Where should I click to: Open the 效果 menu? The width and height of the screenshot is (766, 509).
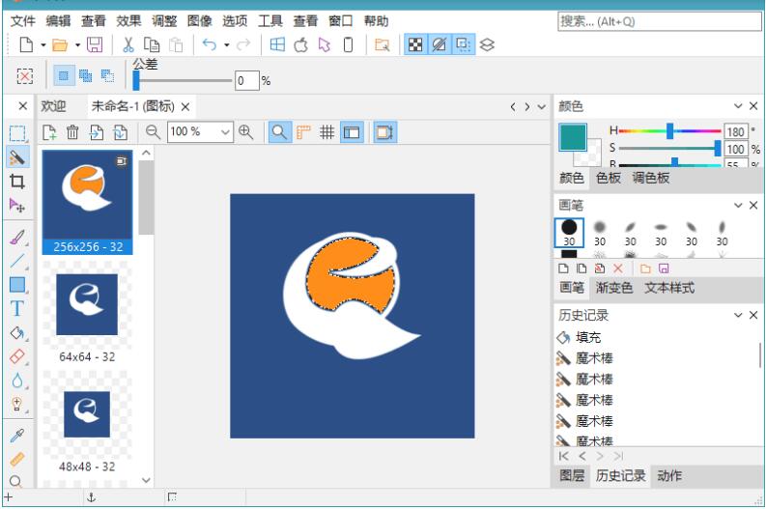tap(128, 21)
